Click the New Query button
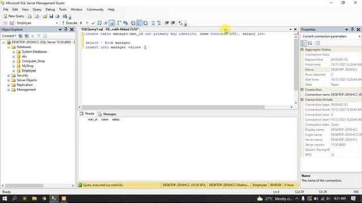This screenshot has height=203, width=362. tap(14, 16)
